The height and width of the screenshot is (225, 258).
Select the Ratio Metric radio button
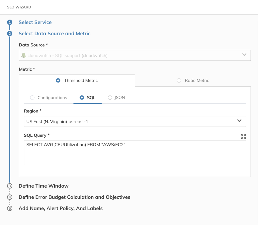click(179, 81)
